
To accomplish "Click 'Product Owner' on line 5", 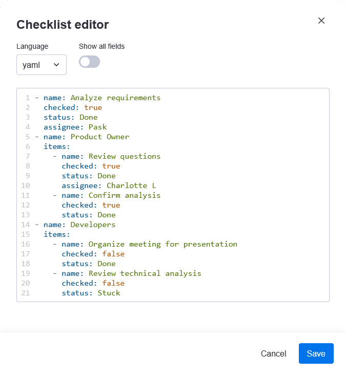I will (x=100, y=137).
